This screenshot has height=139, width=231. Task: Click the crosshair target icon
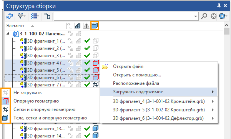click(213, 16)
